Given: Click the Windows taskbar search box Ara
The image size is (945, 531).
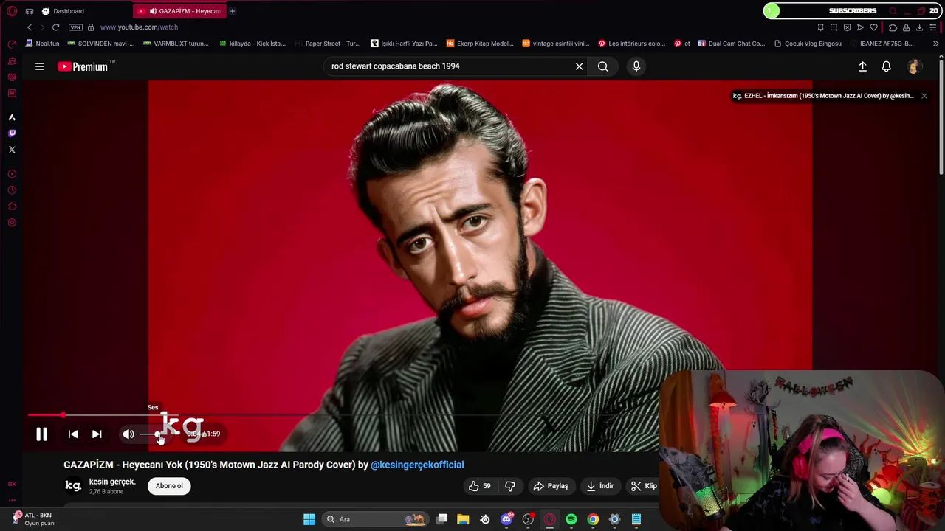Looking at the screenshot, I should pos(375,519).
